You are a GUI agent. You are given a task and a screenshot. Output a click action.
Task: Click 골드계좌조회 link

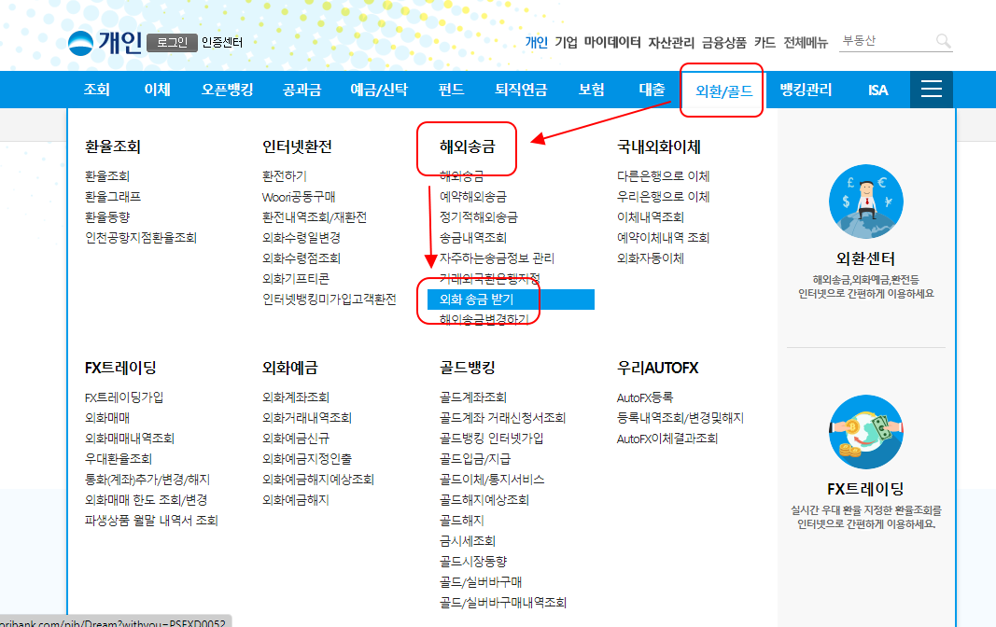click(473, 397)
